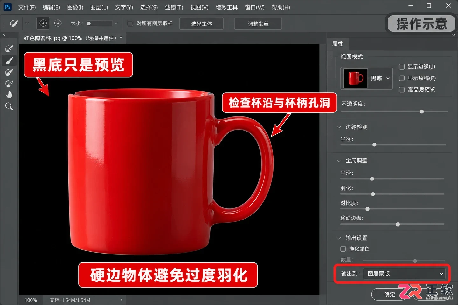The width and height of the screenshot is (458, 305).
Task: Click the current tool preset icon in options bar
Action: pyautogui.click(x=14, y=23)
